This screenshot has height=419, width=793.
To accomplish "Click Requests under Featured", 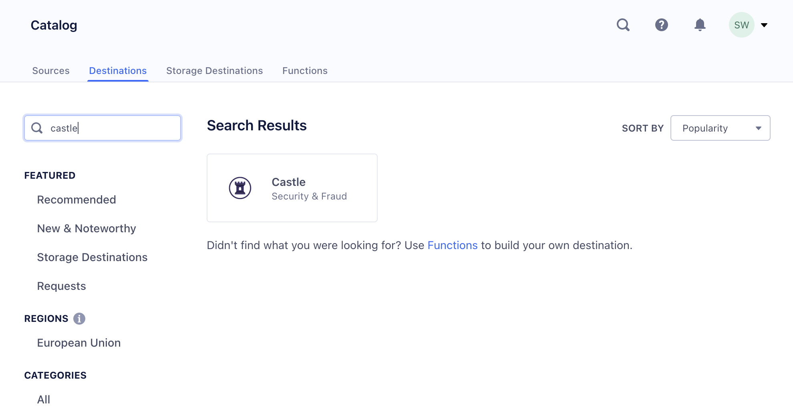I will [x=61, y=286].
